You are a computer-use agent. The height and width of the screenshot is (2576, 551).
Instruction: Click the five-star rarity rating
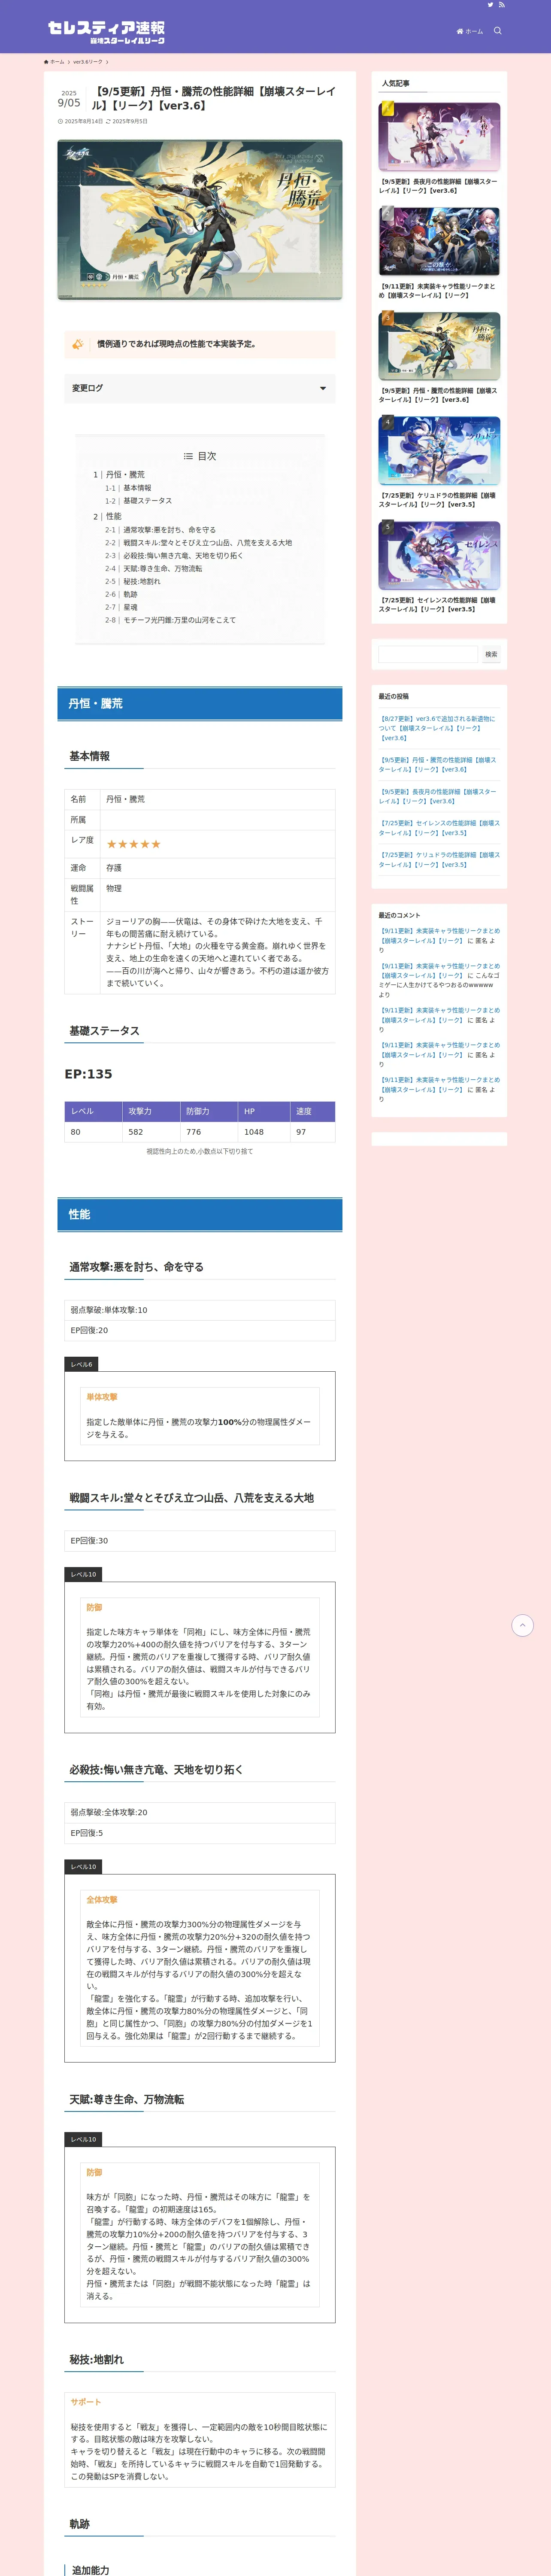pyautogui.click(x=133, y=844)
